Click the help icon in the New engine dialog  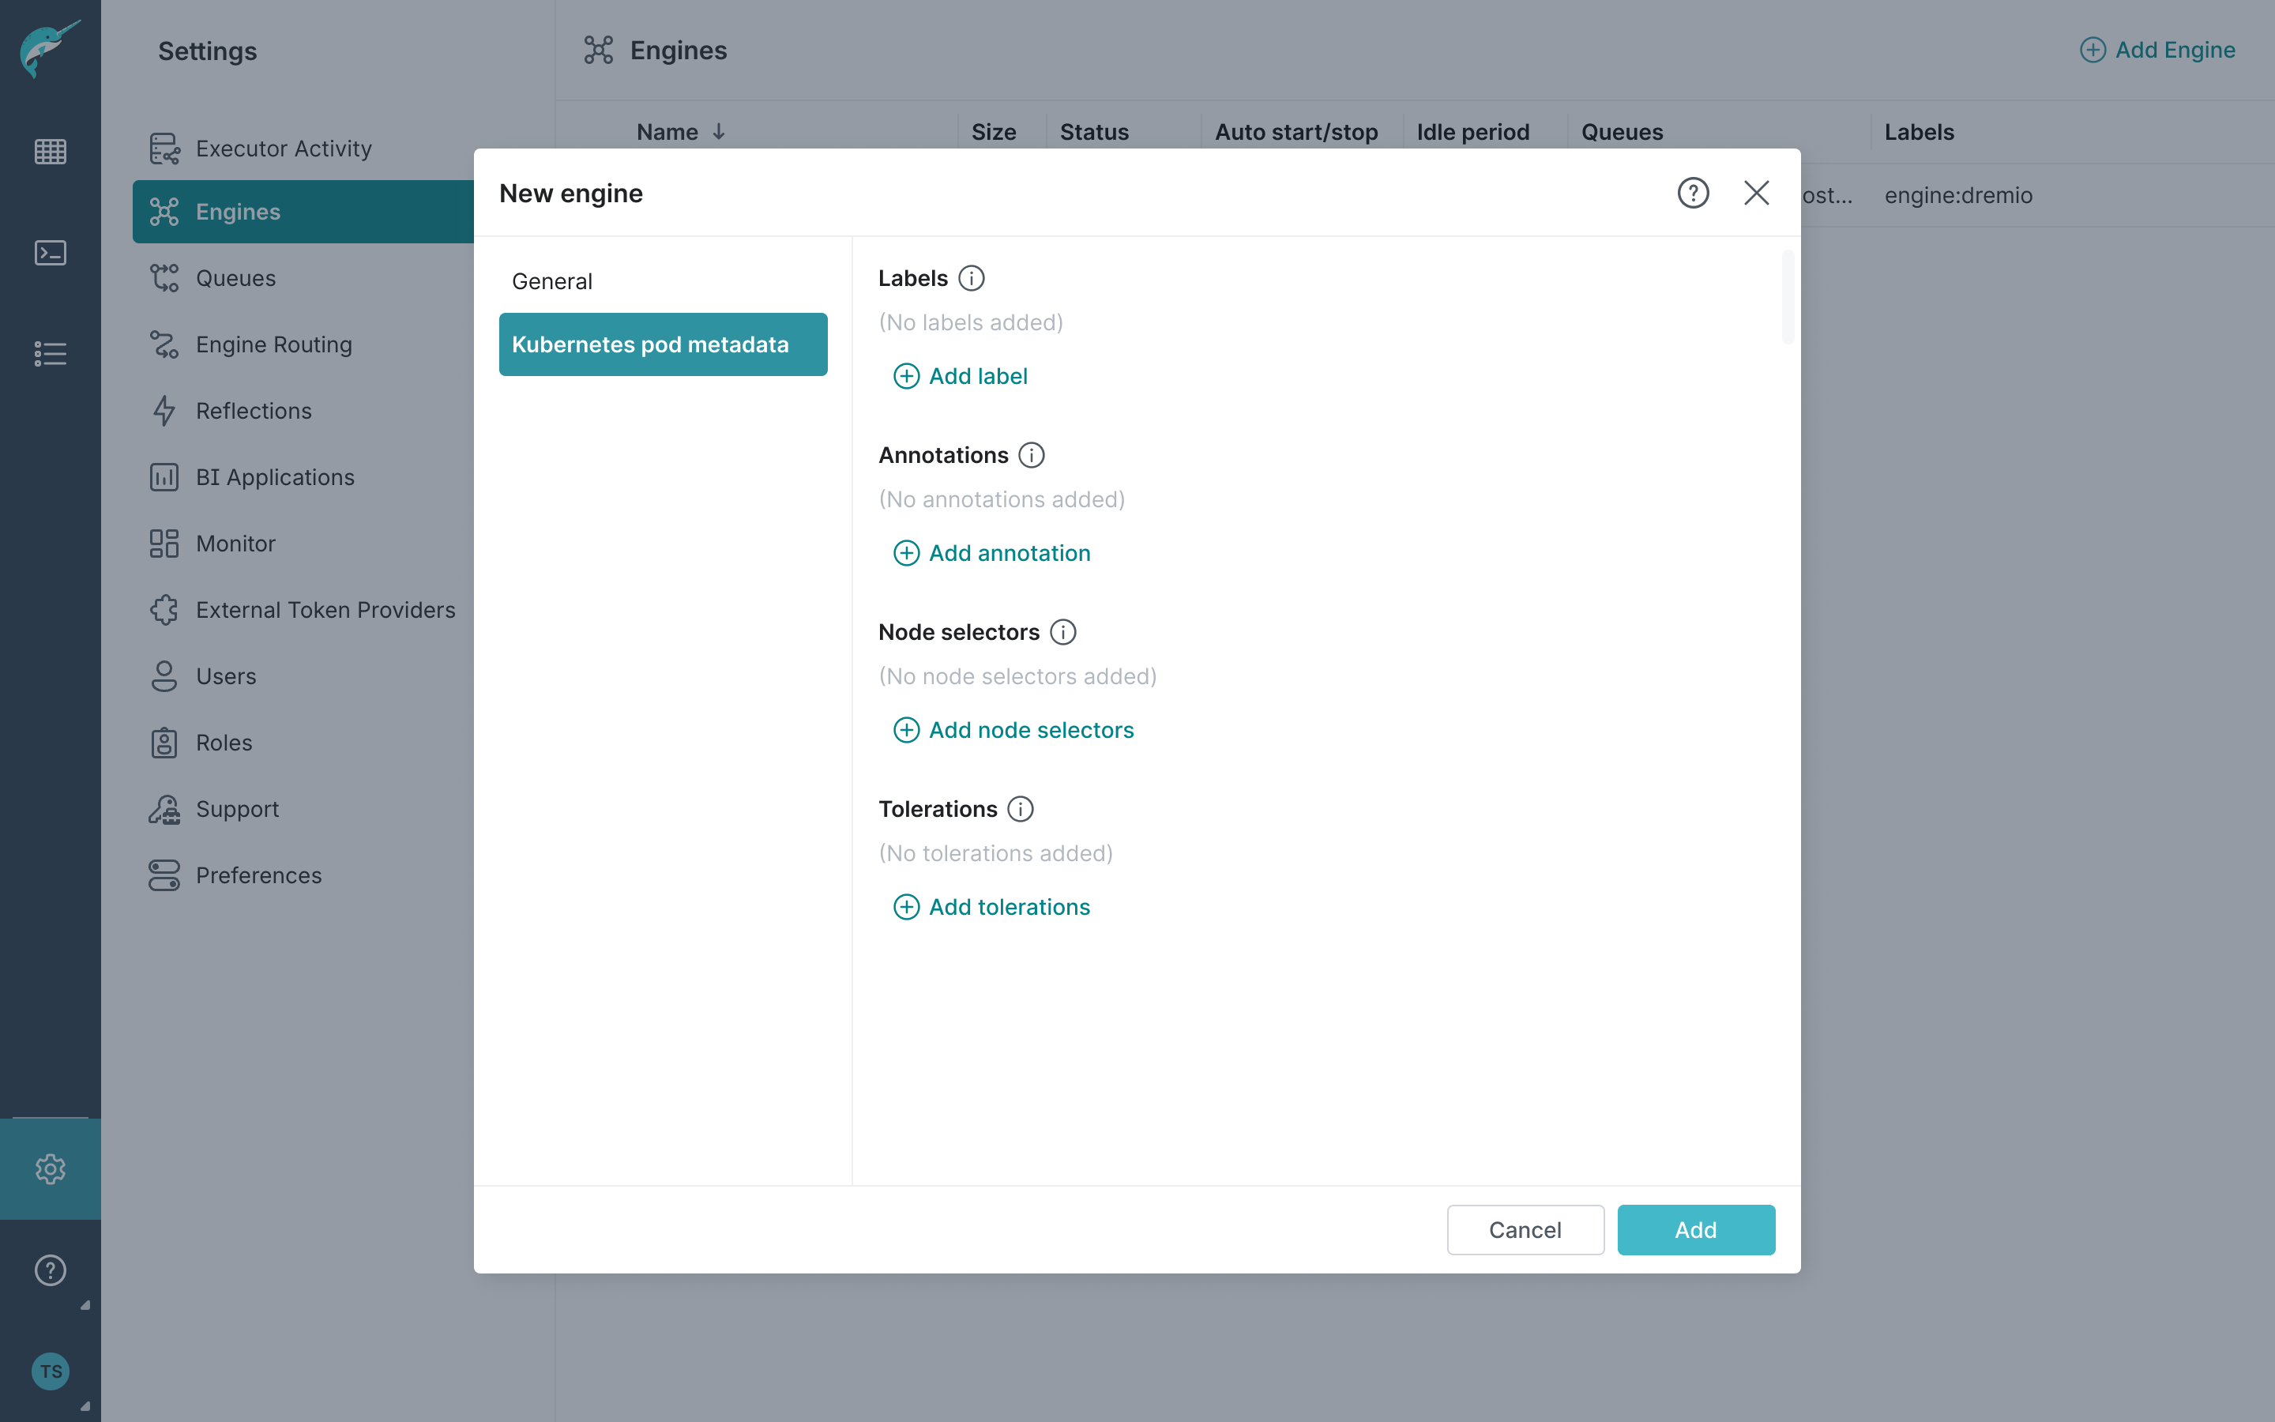coord(1692,192)
